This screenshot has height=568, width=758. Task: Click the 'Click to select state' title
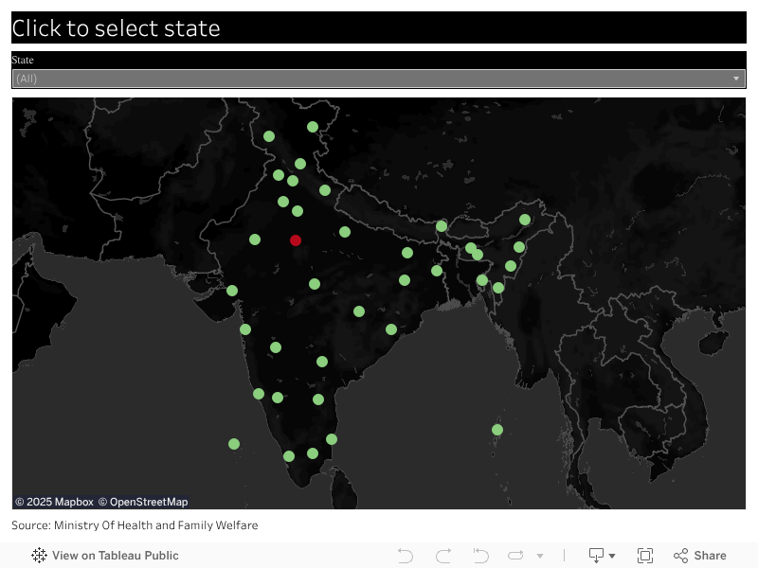117,28
